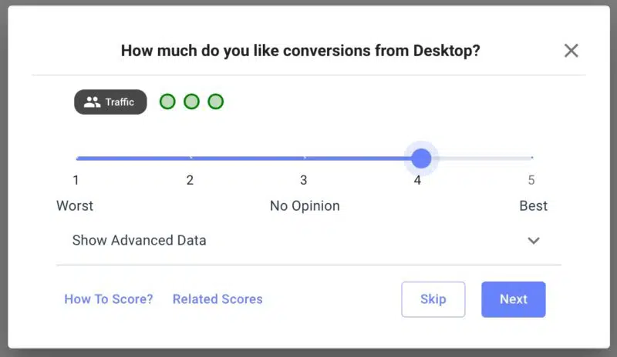This screenshot has width=617, height=357.
Task: Open the How To Score? link
Action: click(x=109, y=299)
